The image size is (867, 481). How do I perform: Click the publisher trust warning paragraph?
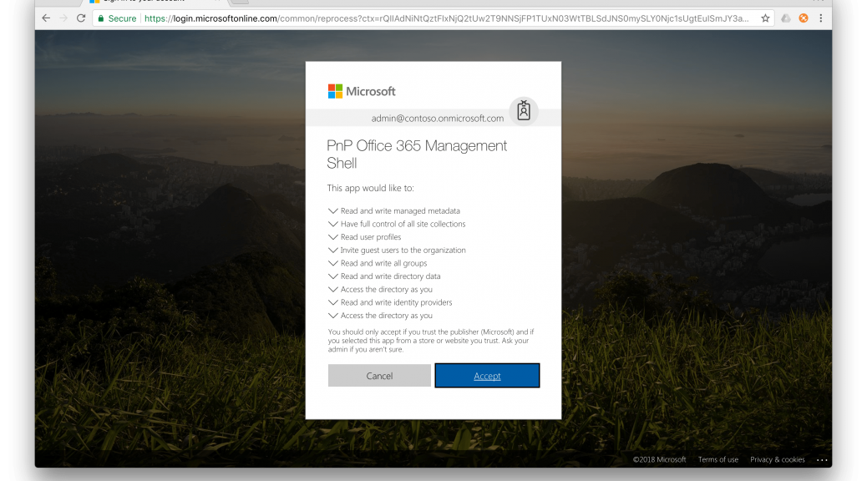431,341
